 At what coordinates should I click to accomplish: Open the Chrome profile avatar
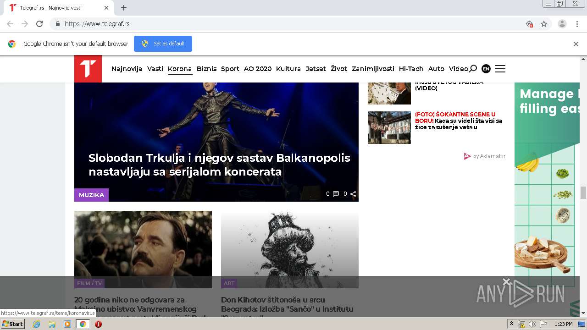tap(562, 24)
